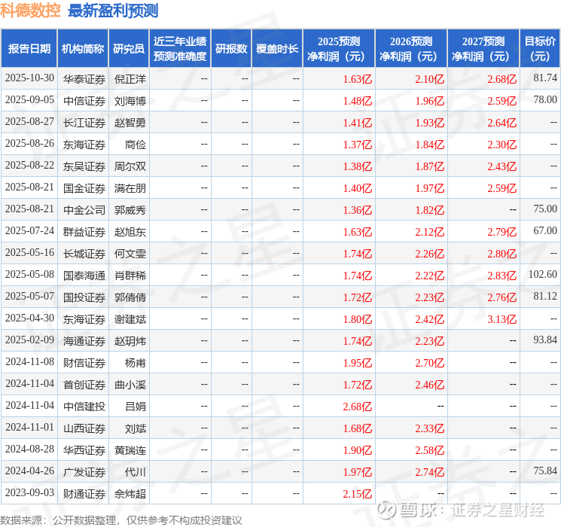The height and width of the screenshot is (527, 561).
Task: Select the 东吴证券 institution cell
Action: pyautogui.click(x=84, y=166)
